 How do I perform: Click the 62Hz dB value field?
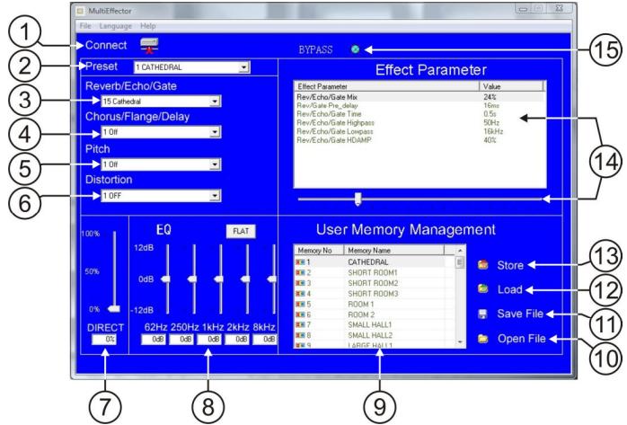[154, 340]
